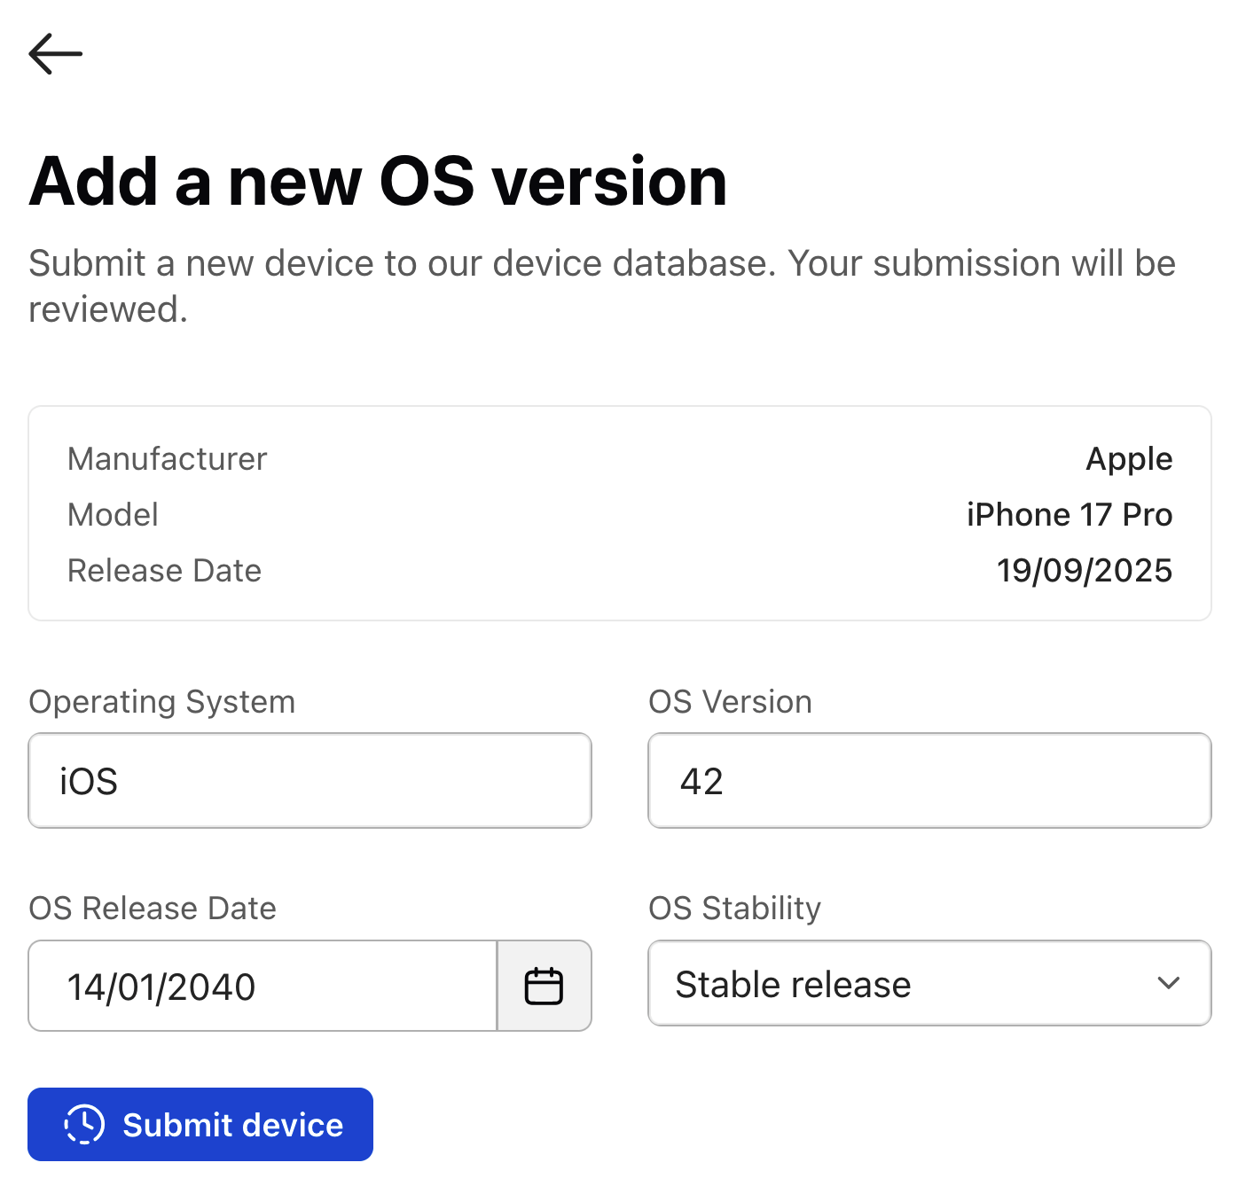This screenshot has width=1238, height=1186.
Task: Click the OS Release Date label
Action: (x=153, y=908)
